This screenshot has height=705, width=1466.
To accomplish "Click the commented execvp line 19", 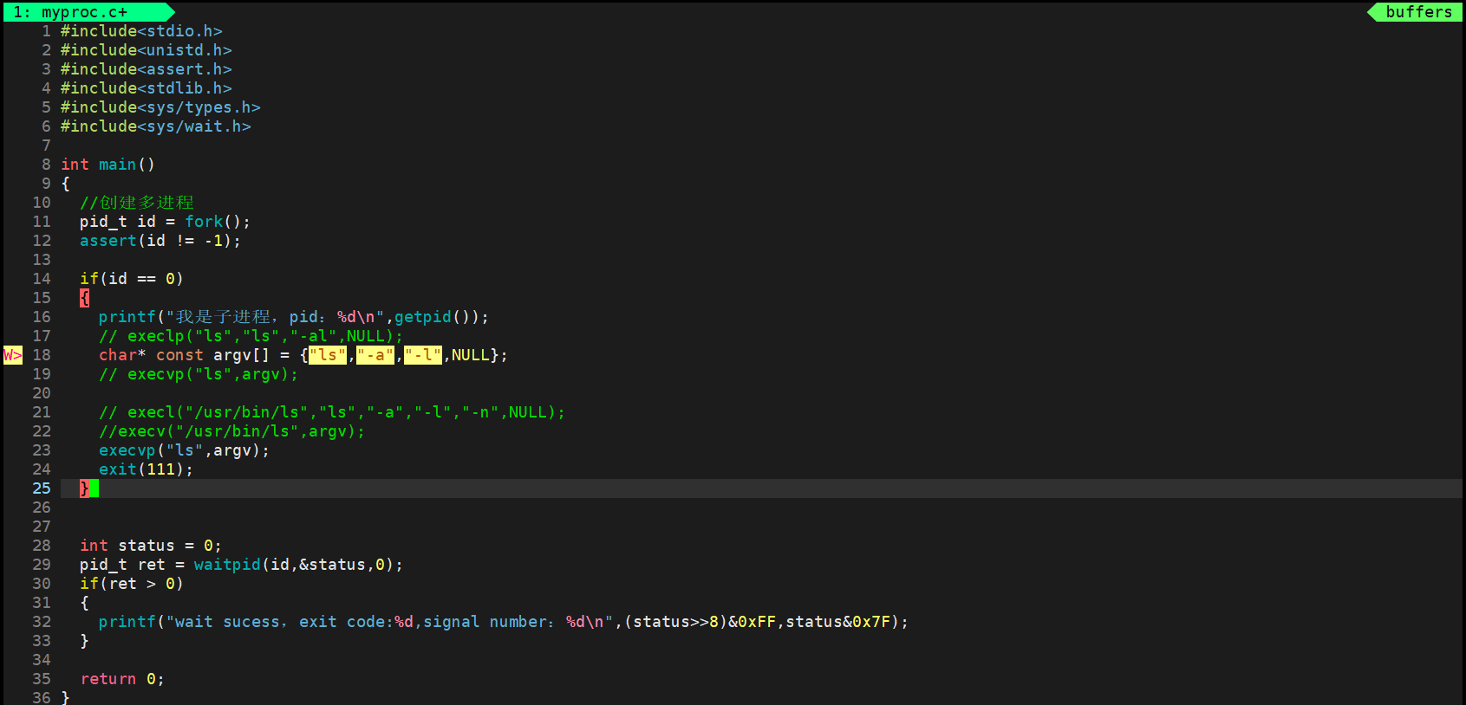I will (x=199, y=374).
